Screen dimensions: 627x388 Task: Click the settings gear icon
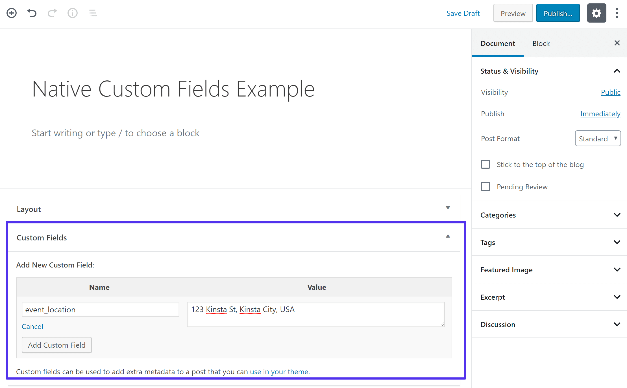coord(596,14)
